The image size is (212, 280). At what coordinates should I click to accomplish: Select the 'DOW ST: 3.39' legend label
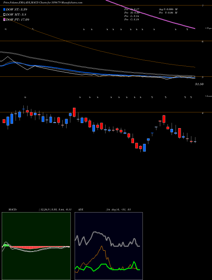tap(17, 9)
